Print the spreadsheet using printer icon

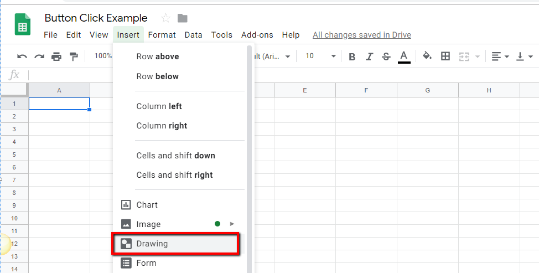point(56,56)
